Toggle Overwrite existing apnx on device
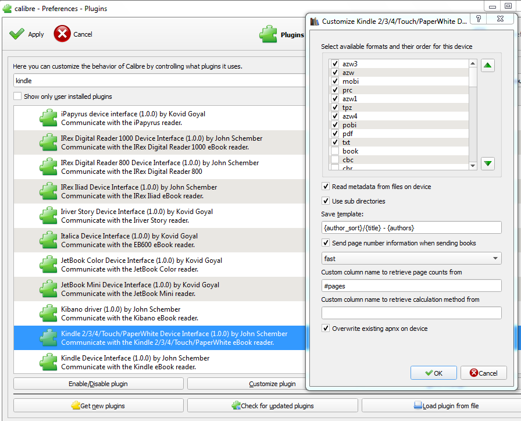This screenshot has width=521, height=421. coord(326,329)
